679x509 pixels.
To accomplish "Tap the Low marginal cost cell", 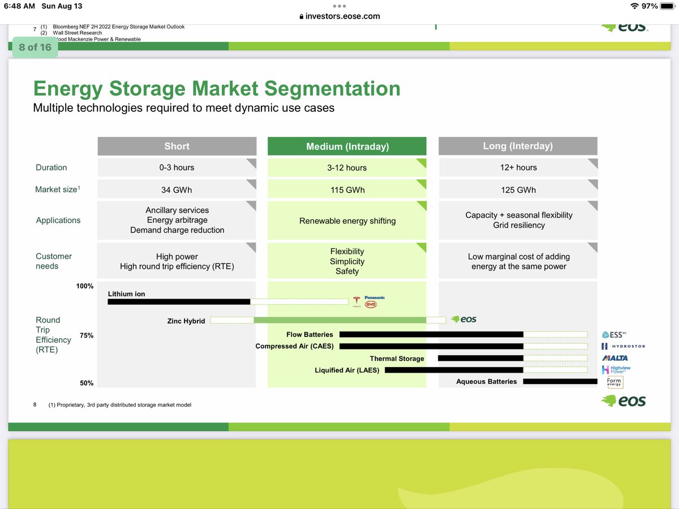I will [x=518, y=261].
